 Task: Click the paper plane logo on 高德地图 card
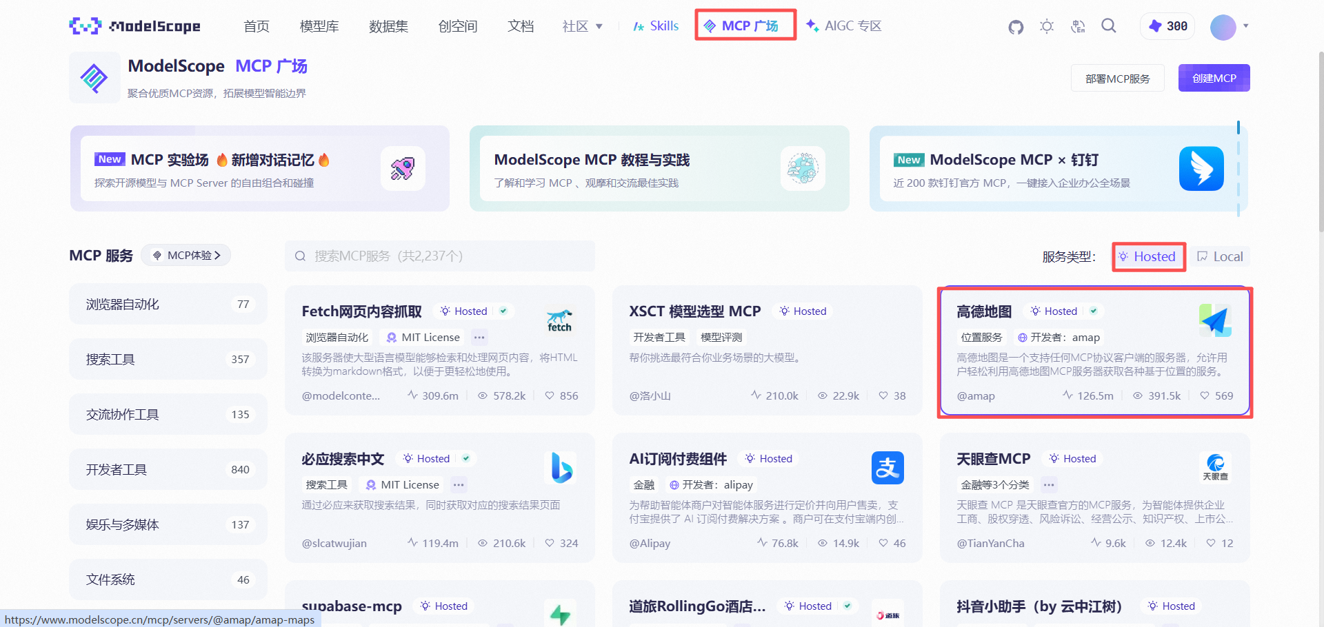(x=1215, y=320)
